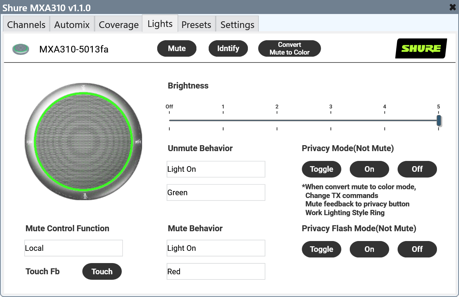Click Convert Mute to Color button
The width and height of the screenshot is (459, 297).
coord(290,48)
